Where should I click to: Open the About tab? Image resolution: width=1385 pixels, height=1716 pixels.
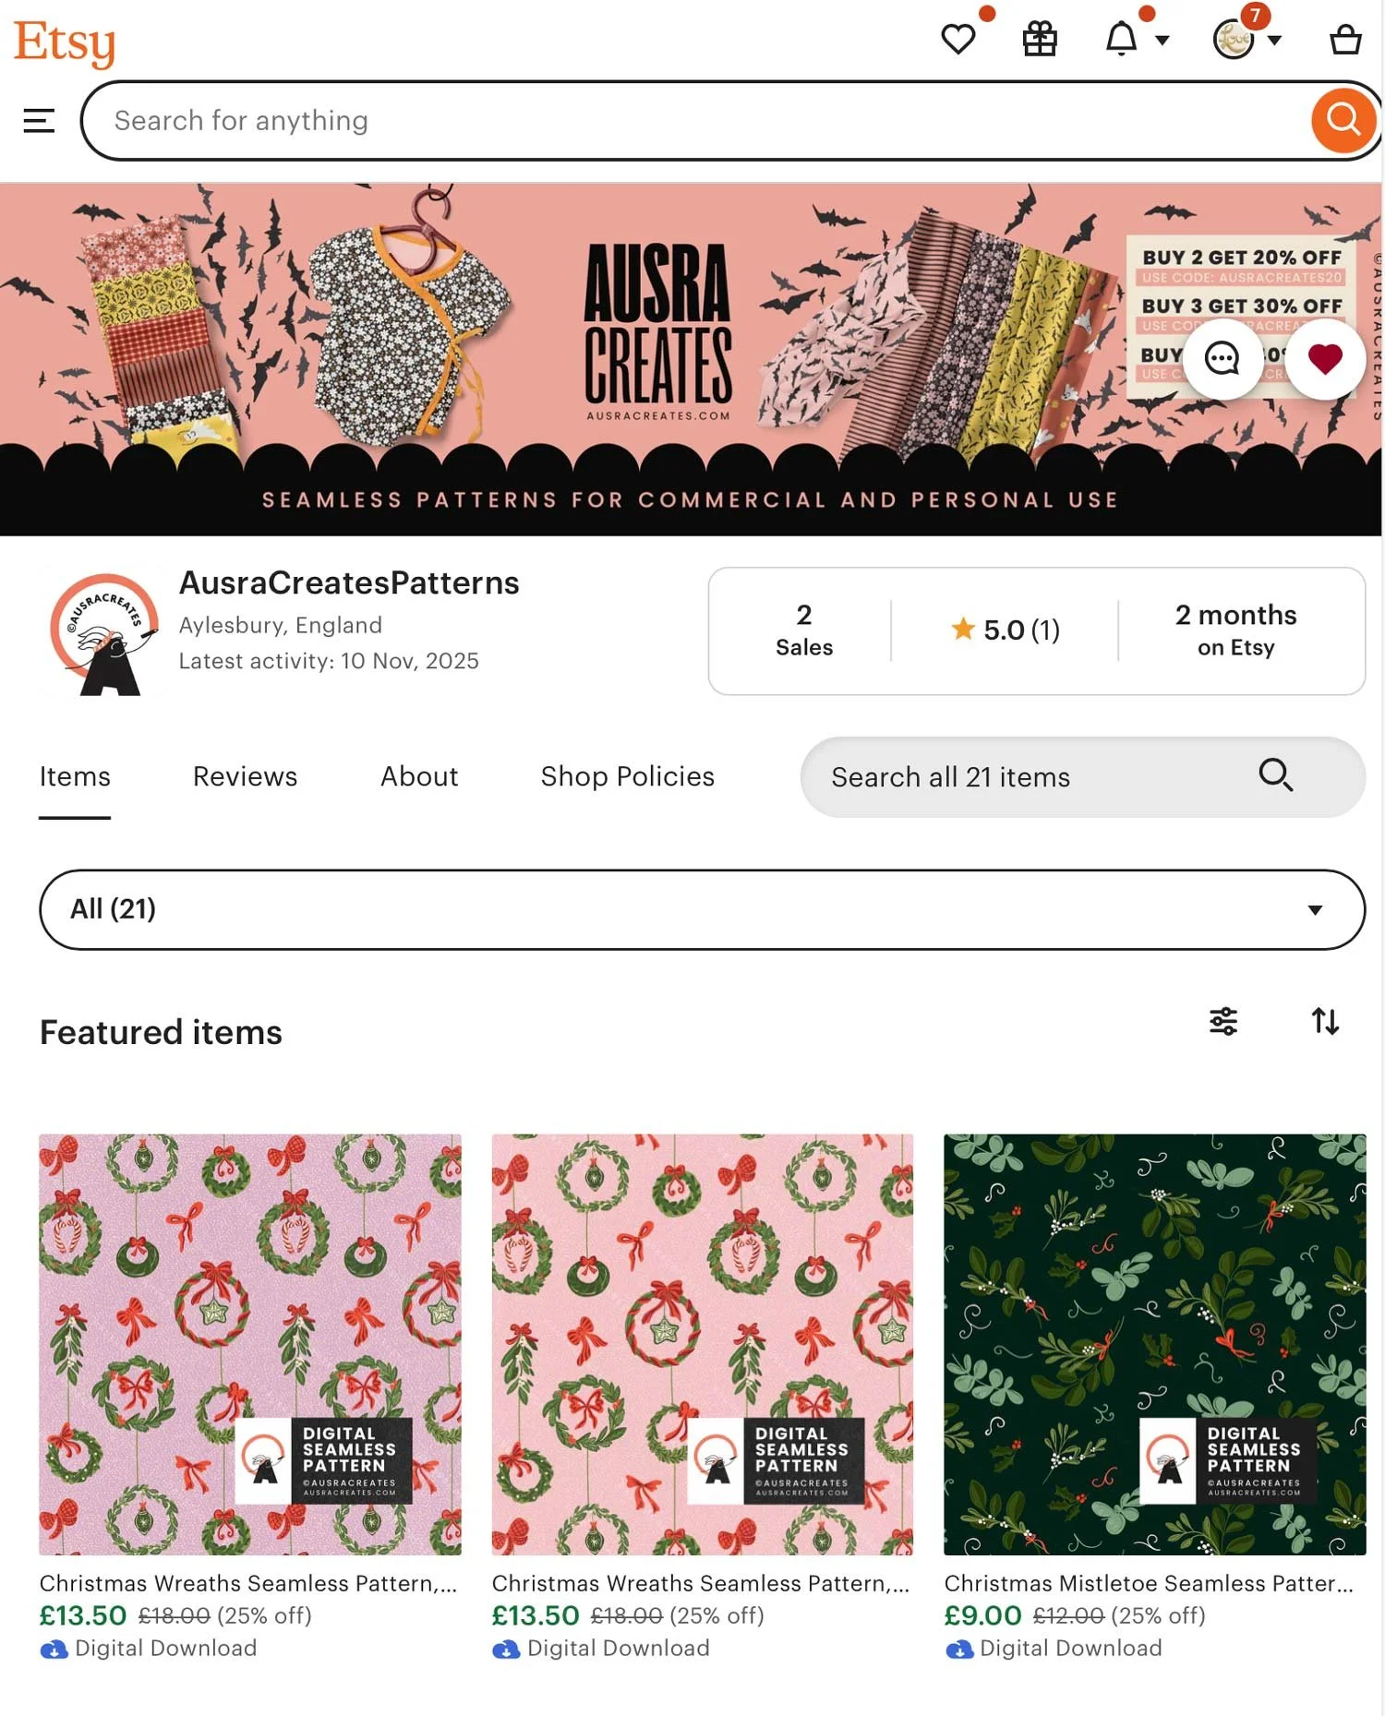(419, 776)
